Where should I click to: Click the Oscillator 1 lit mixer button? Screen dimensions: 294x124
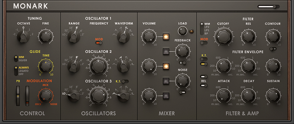[x=167, y=37]
